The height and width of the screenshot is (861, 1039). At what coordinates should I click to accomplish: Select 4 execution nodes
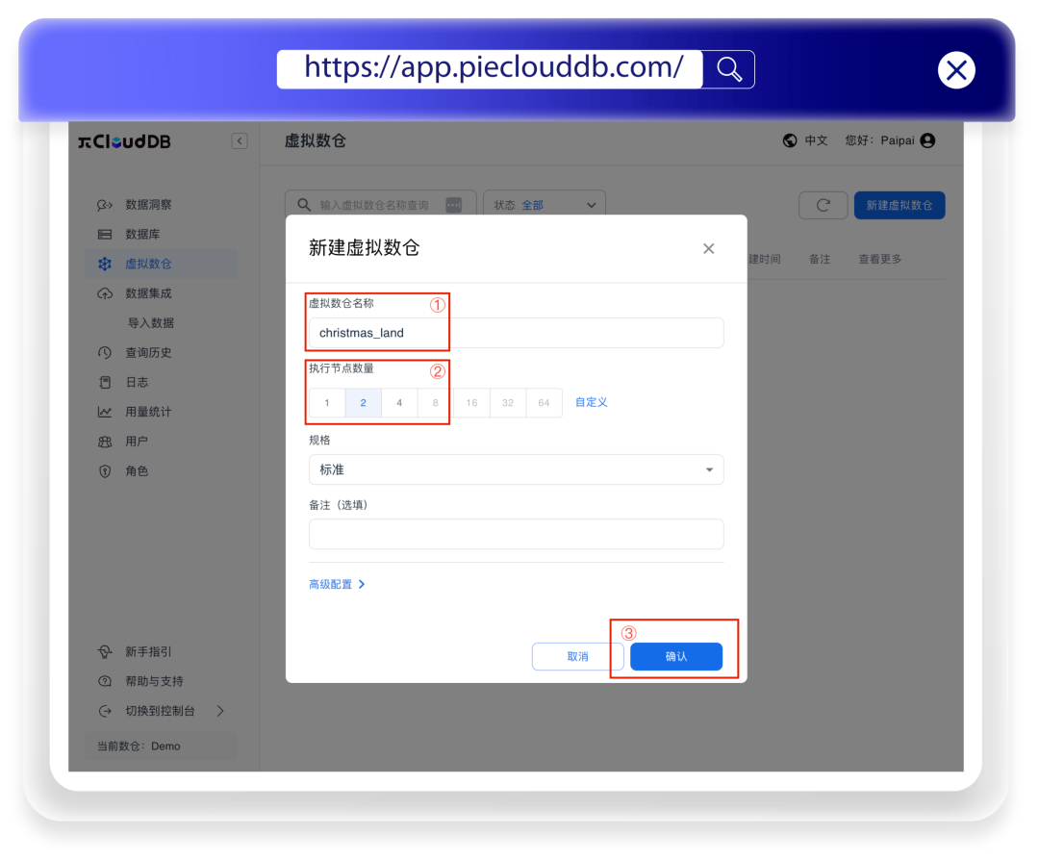399,403
